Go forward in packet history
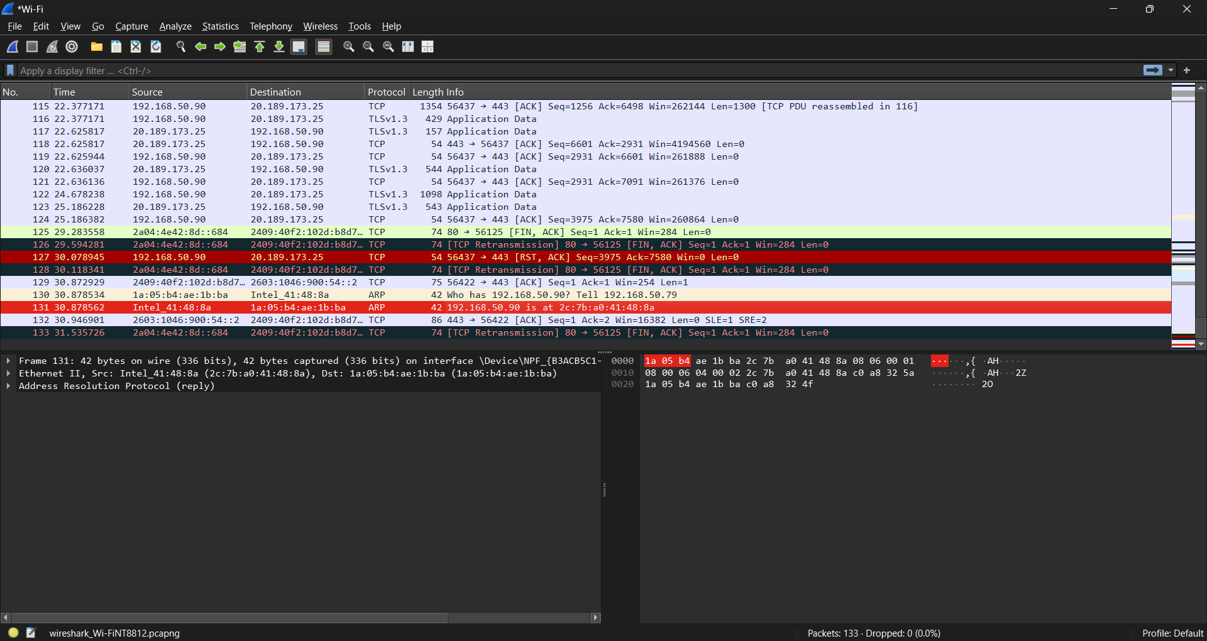Image resolution: width=1207 pixels, height=641 pixels. point(220,47)
